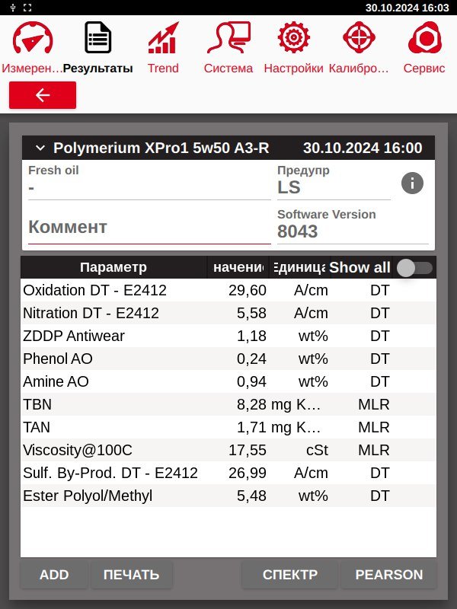Click the ПЕЧАТЬ button

[131, 575]
